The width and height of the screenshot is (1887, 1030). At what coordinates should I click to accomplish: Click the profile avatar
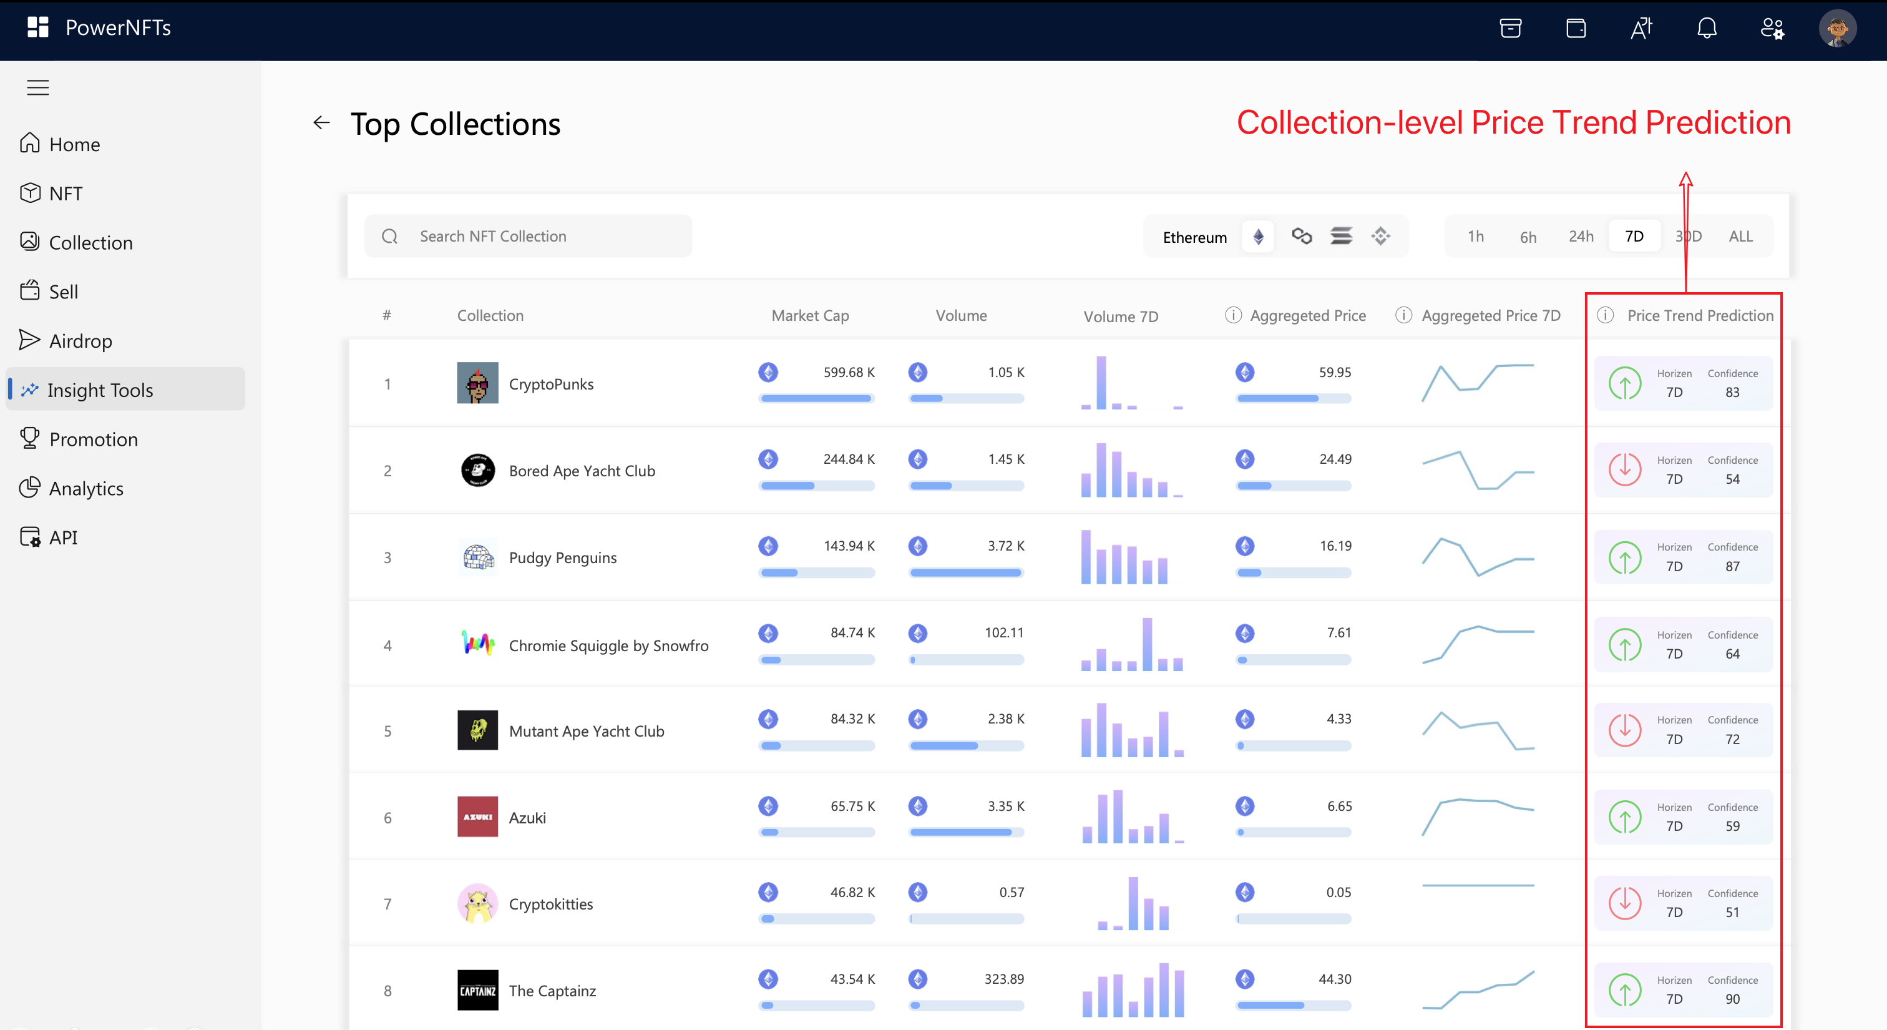click(1837, 29)
